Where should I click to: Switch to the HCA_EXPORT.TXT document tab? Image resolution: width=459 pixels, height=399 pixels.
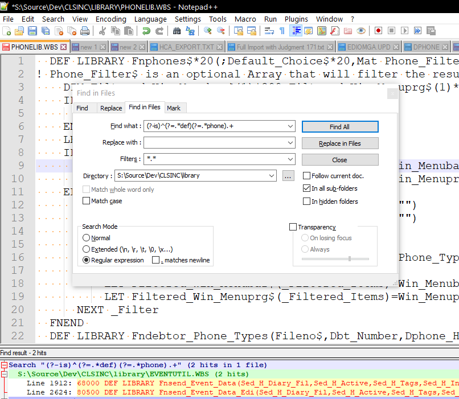point(187,47)
